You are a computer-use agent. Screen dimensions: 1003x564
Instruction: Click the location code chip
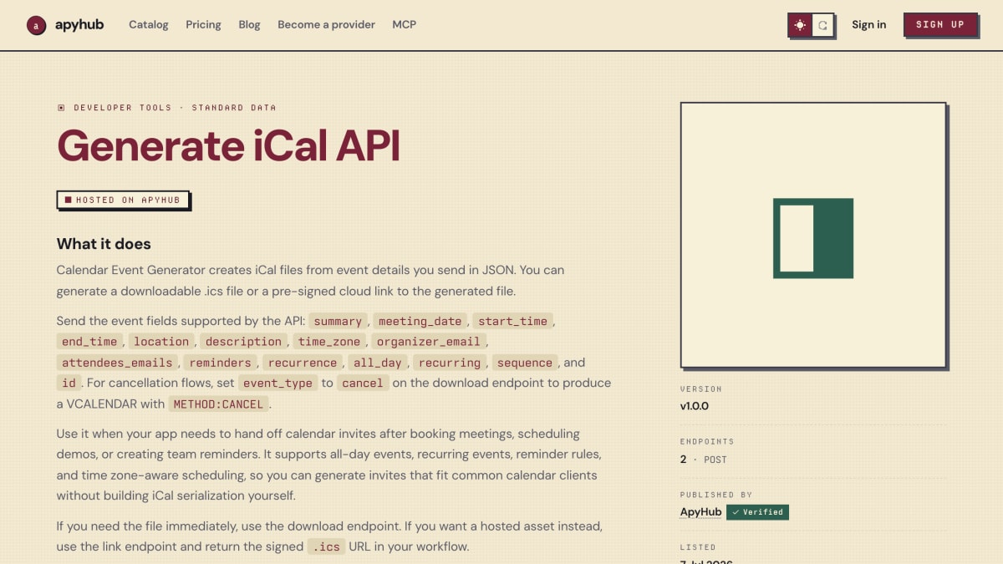[x=161, y=342]
